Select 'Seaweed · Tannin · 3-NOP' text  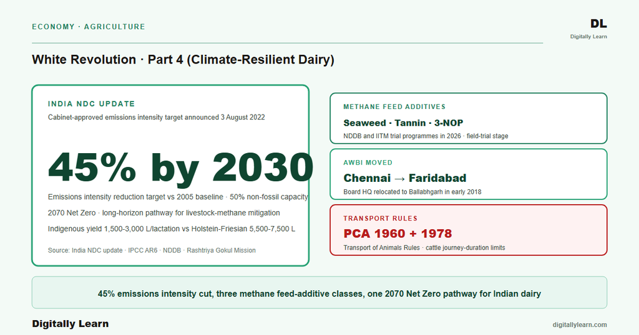(403, 123)
